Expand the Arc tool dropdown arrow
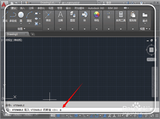Viewport: 160px width, 119px height. click(x=29, y=23)
